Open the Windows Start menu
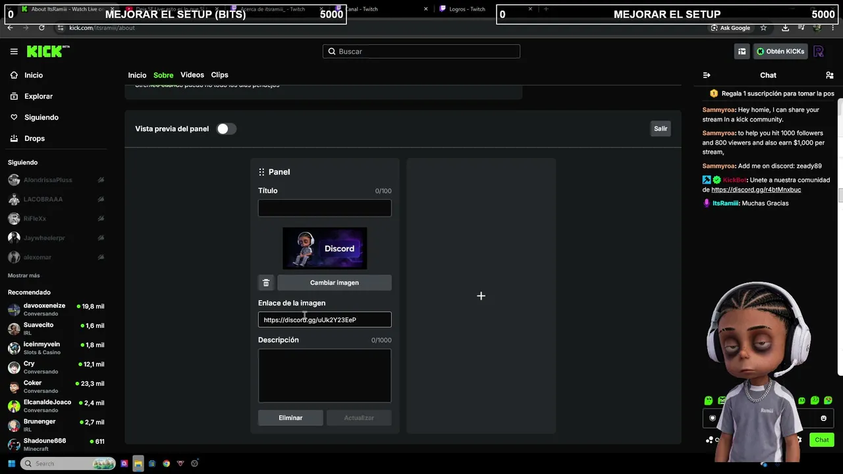This screenshot has width=843, height=474. click(11, 463)
